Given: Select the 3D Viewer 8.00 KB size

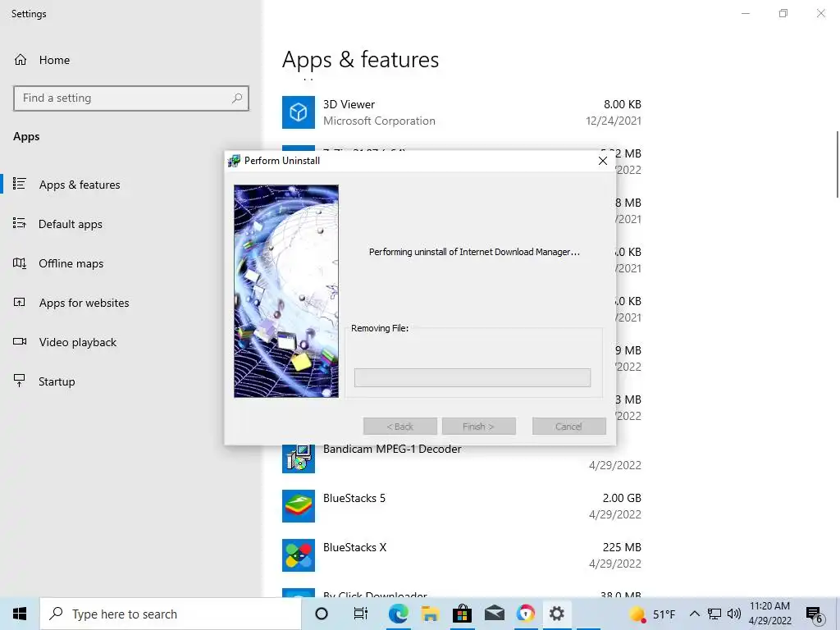Looking at the screenshot, I should pos(622,104).
